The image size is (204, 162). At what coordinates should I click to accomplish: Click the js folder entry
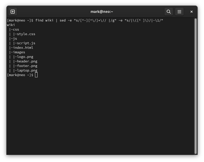[15, 38]
